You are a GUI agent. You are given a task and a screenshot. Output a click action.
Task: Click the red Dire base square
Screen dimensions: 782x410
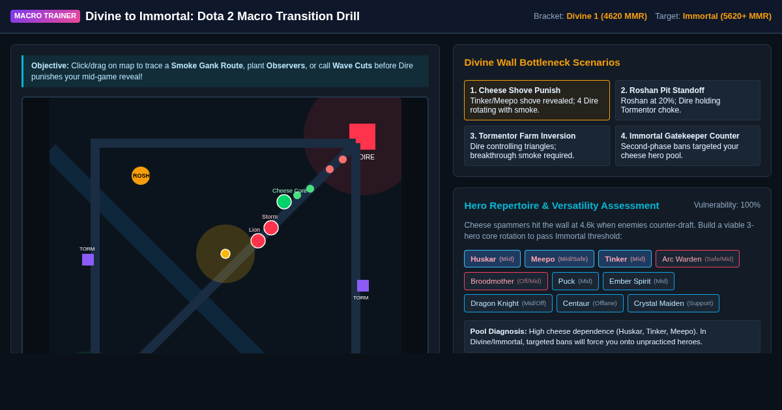pyautogui.click(x=362, y=137)
